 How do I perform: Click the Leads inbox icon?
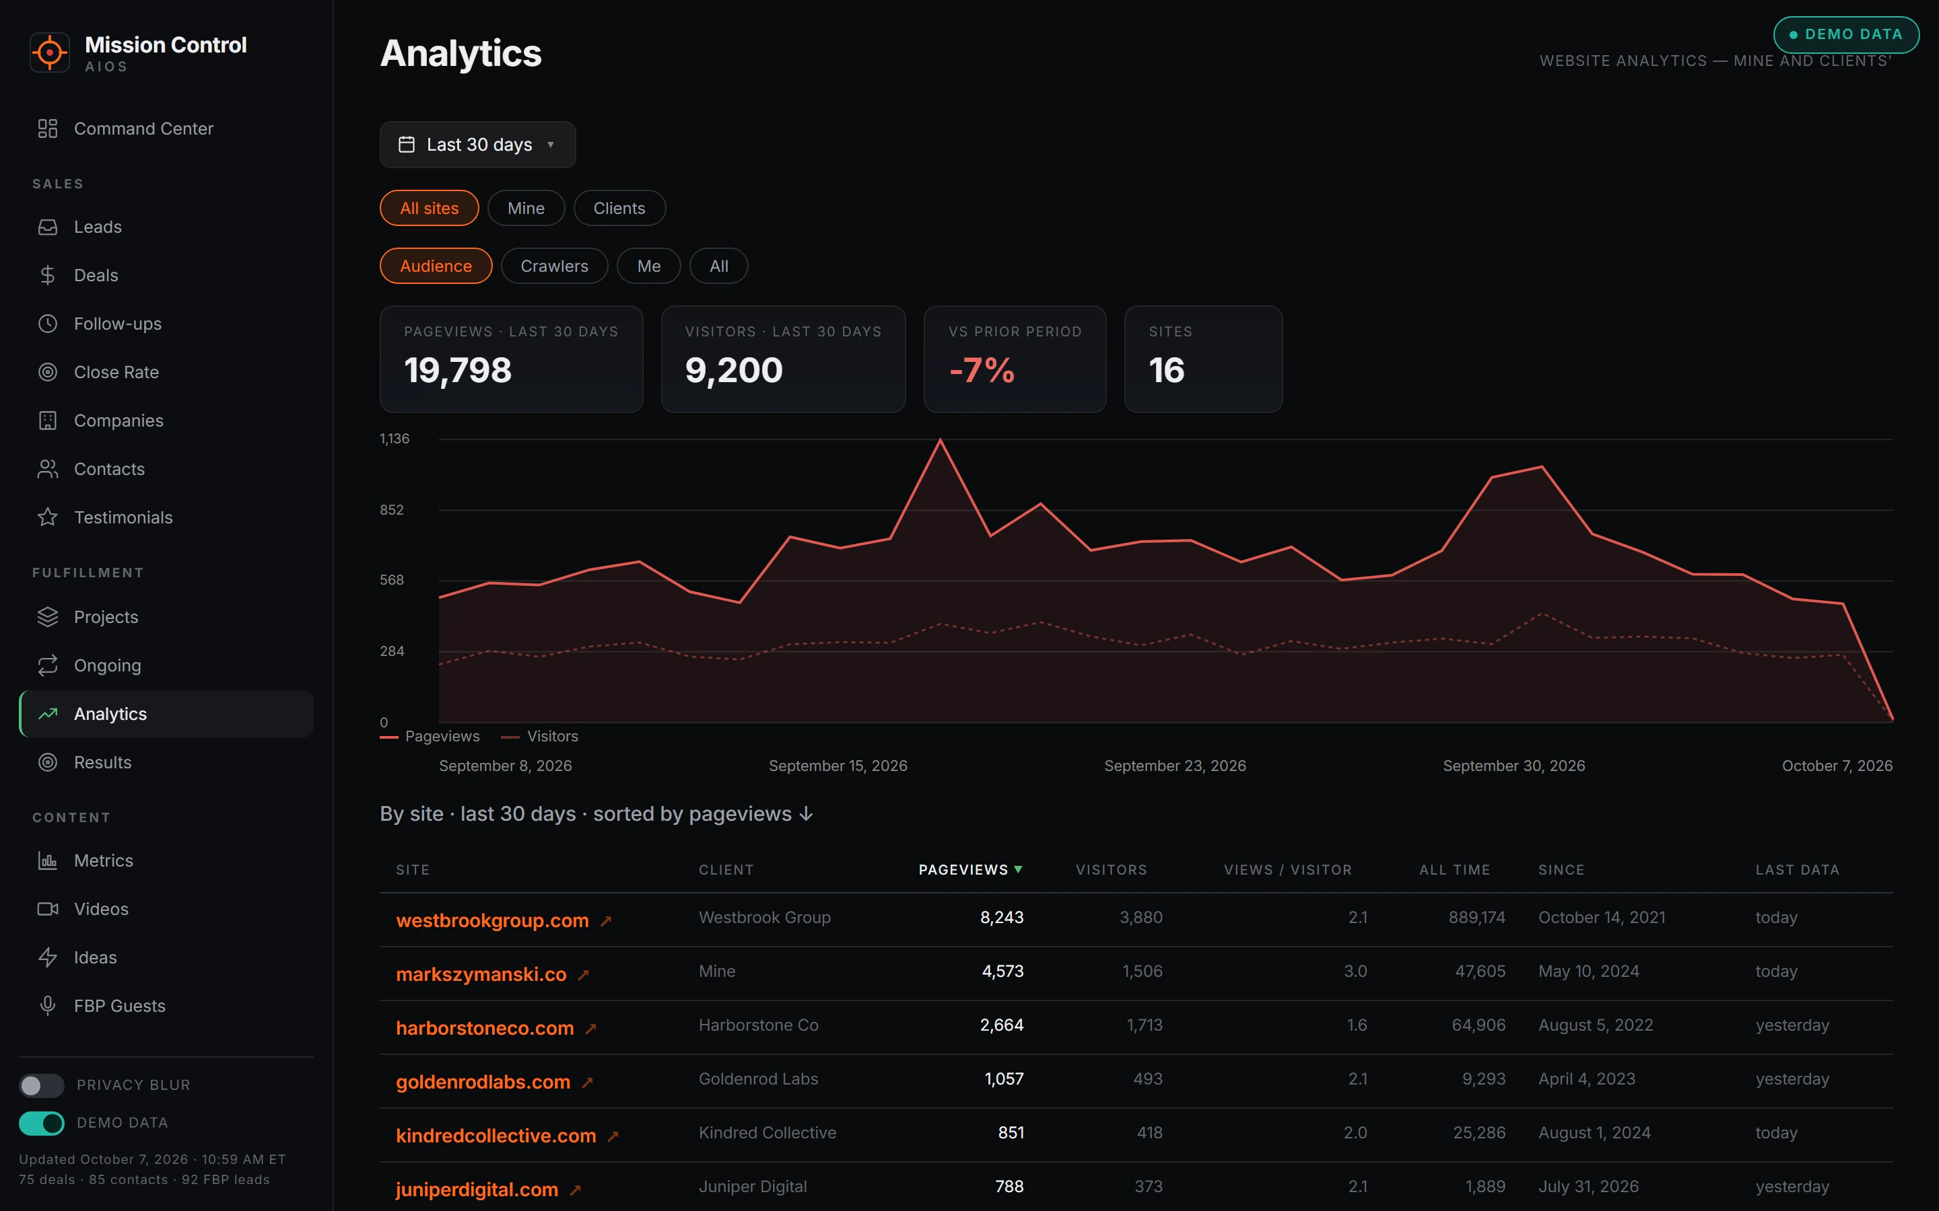point(48,227)
